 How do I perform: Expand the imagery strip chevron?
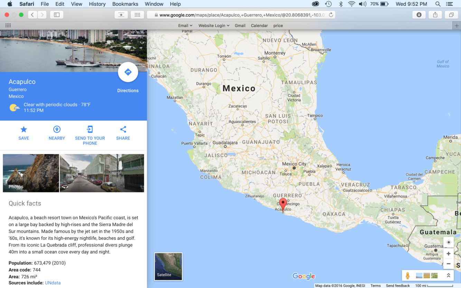448,276
